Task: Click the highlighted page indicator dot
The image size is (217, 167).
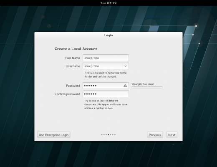Action: point(108,135)
